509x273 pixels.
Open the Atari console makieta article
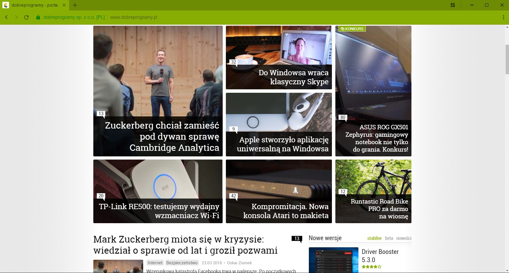tap(286, 211)
